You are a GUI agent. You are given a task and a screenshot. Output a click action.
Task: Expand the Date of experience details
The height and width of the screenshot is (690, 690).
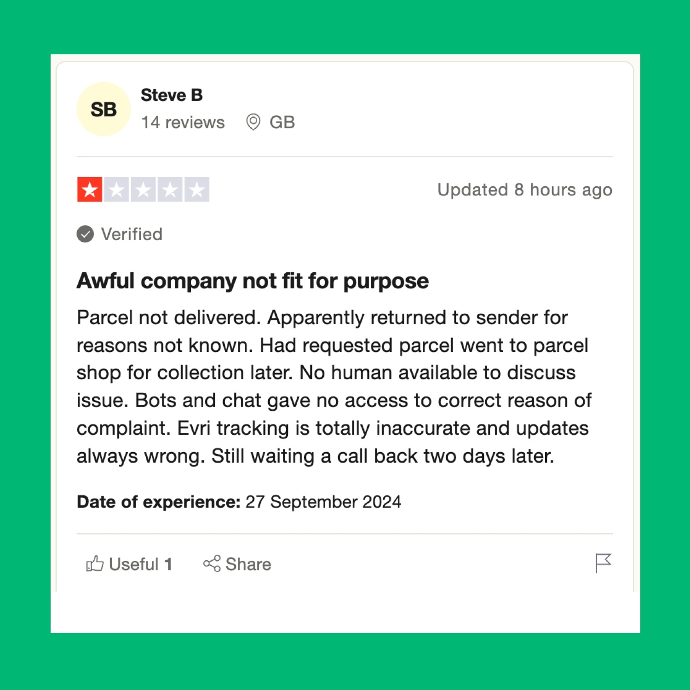coord(239,502)
